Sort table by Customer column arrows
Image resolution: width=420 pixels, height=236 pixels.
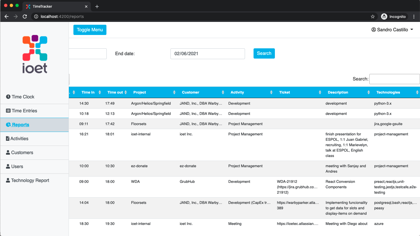pos(223,92)
